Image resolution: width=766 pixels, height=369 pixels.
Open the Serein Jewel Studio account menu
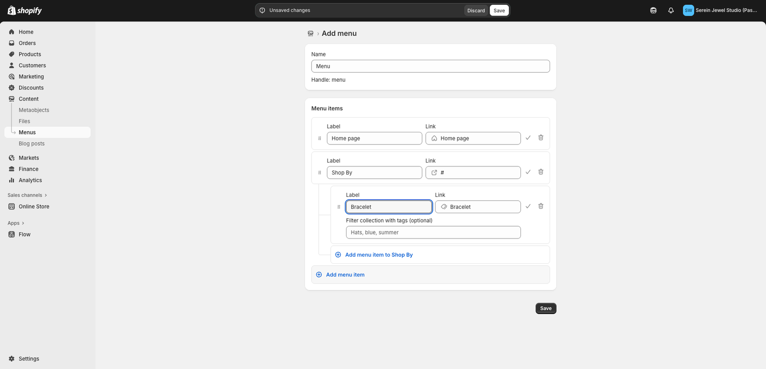tap(720, 11)
